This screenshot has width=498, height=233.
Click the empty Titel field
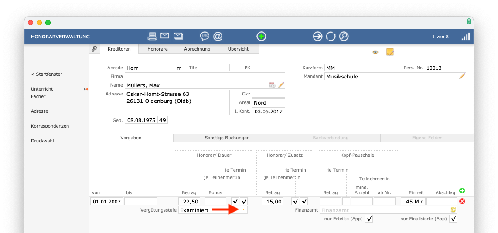click(x=215, y=68)
